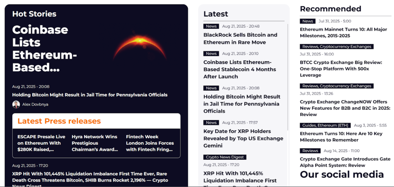The width and height of the screenshot is (394, 187).
Task: Open Hyra Network Wins Prestigious Chairman's Award
Action: (x=95, y=143)
